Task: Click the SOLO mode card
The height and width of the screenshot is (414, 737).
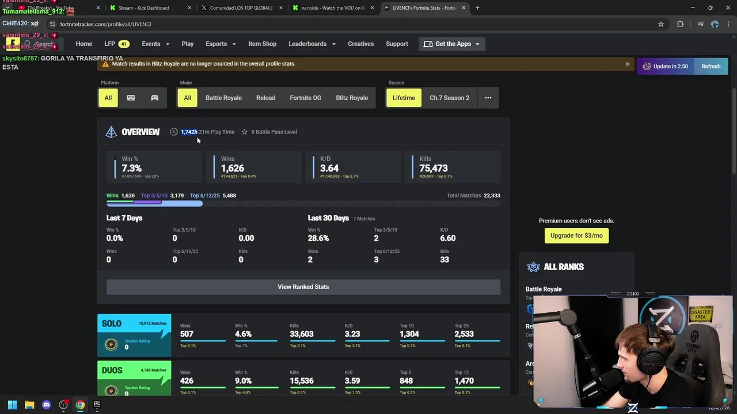Action: point(134,335)
